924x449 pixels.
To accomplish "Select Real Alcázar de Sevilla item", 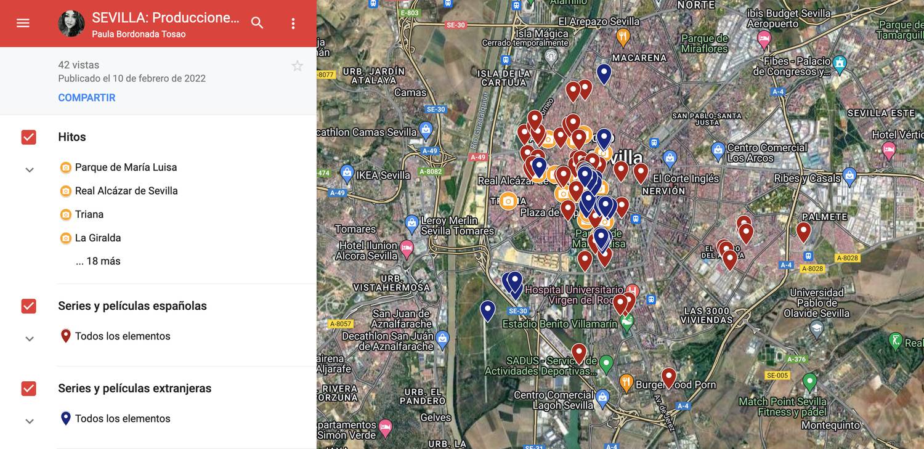I will point(126,190).
